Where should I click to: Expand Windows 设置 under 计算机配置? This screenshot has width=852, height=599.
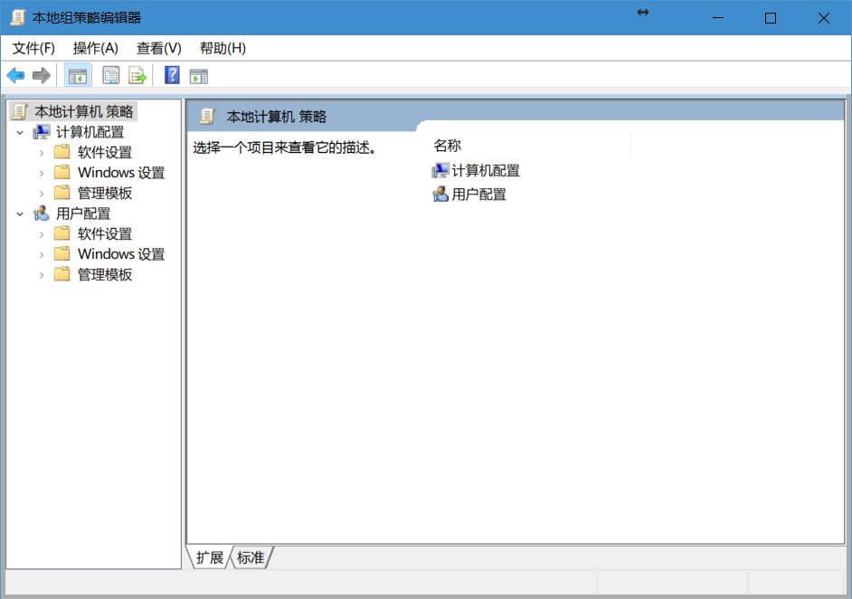coord(42,174)
